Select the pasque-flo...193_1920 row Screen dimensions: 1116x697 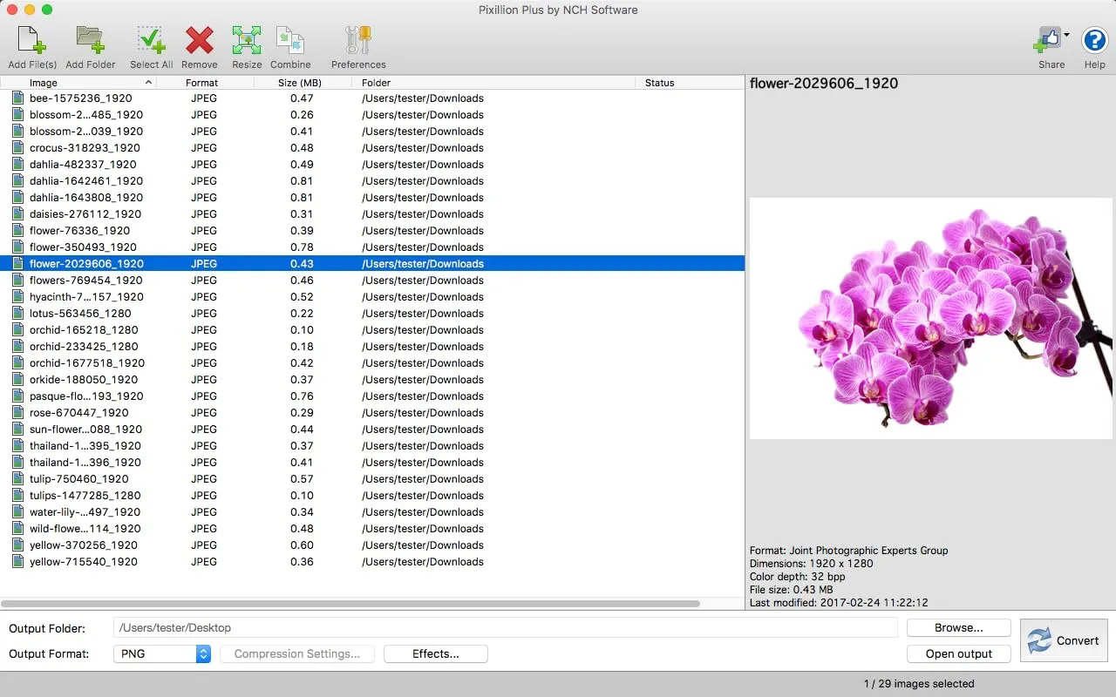pos(372,396)
